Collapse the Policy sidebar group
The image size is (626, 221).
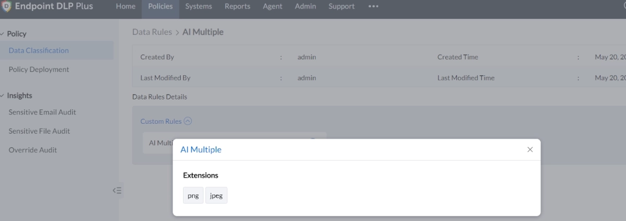click(3, 34)
